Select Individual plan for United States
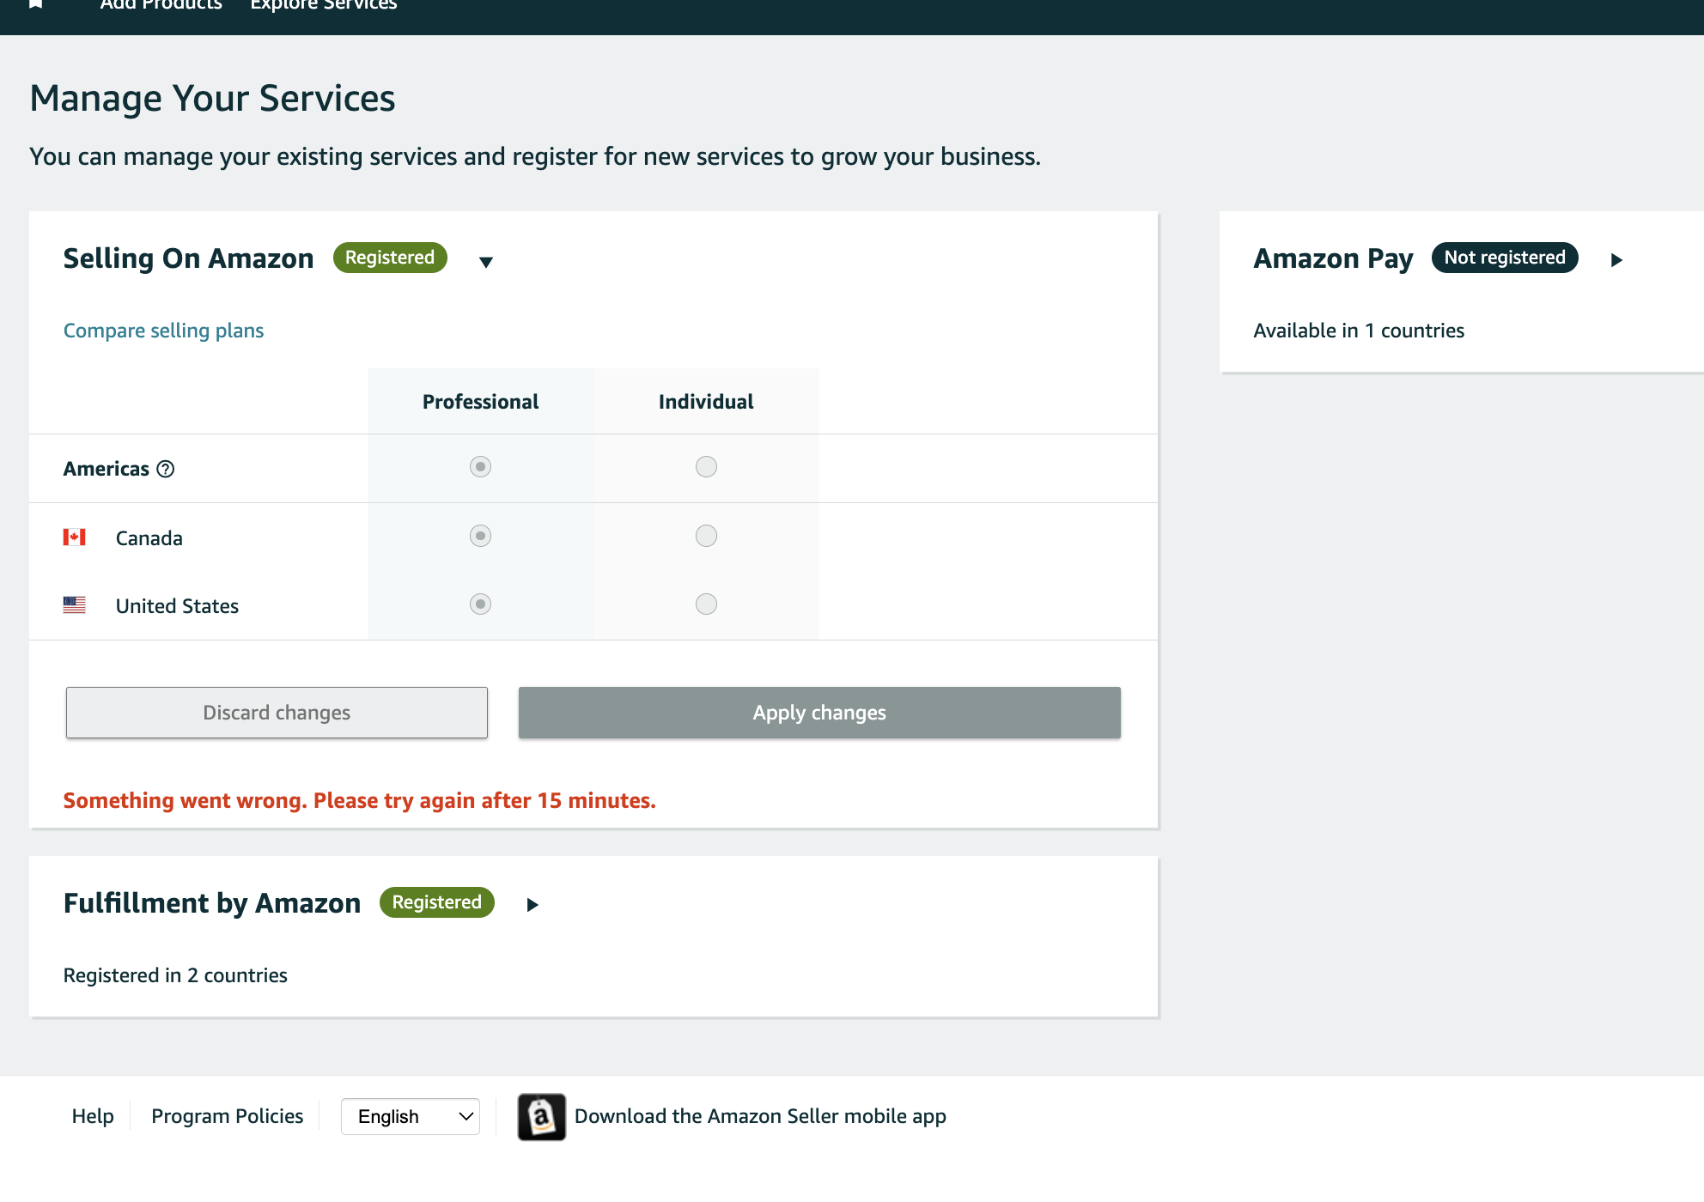 pyautogui.click(x=706, y=604)
